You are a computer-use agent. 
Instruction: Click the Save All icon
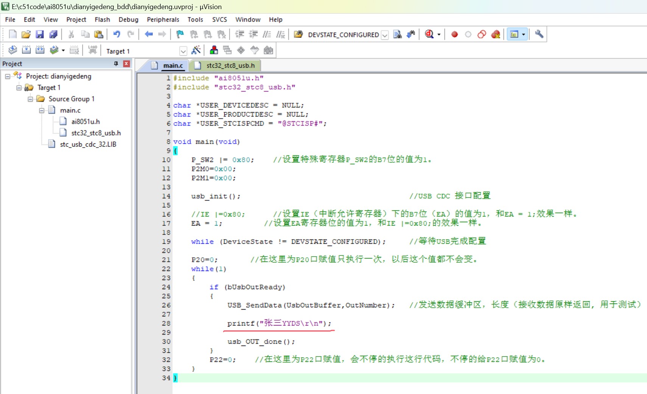(x=53, y=34)
